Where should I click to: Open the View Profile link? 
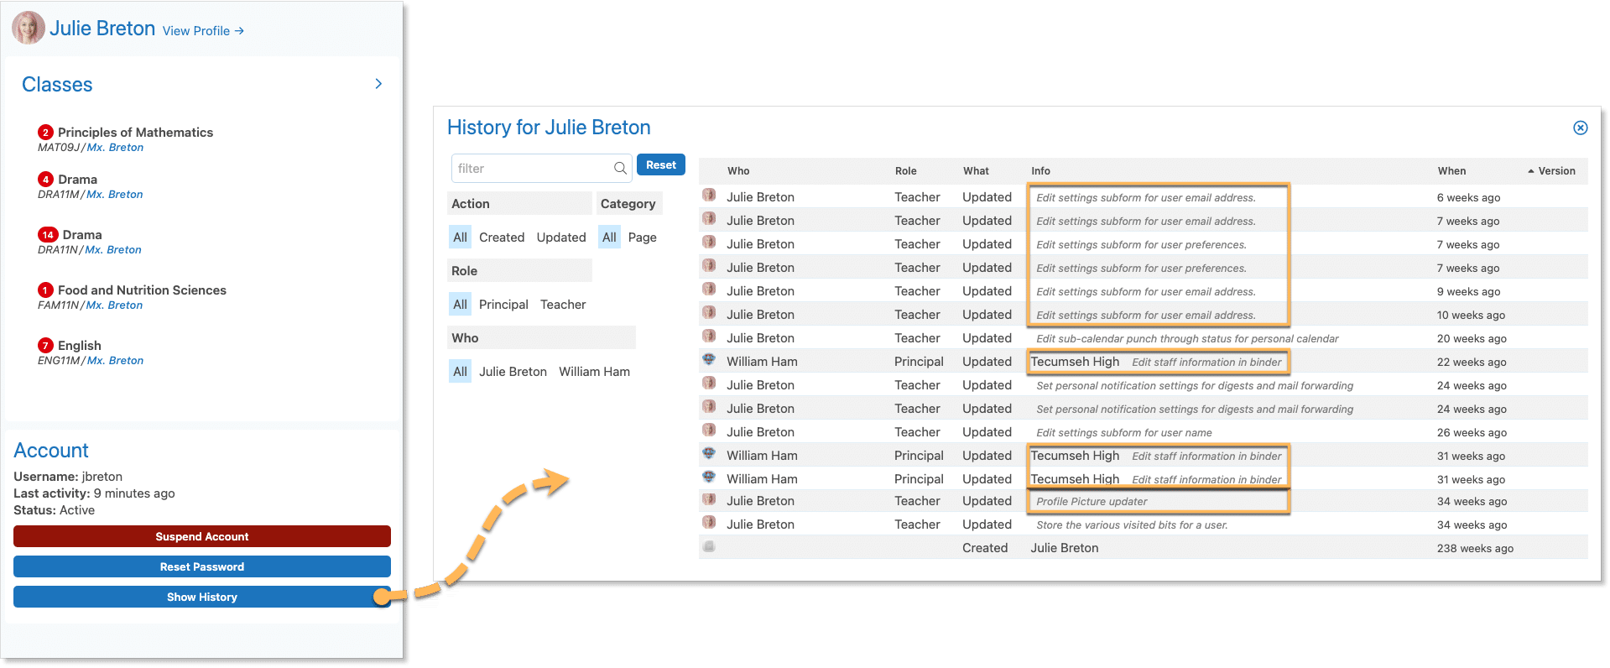click(x=203, y=31)
